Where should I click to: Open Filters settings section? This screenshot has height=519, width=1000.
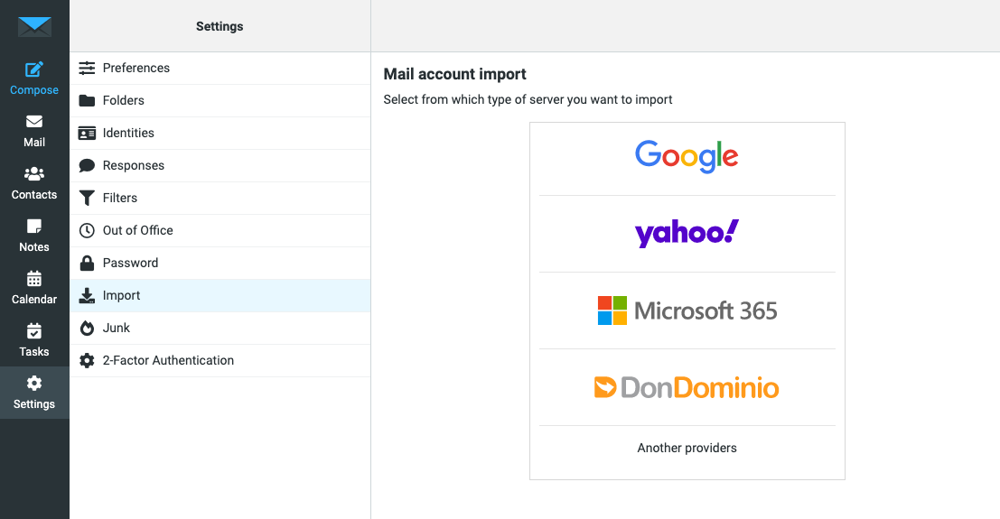point(220,199)
